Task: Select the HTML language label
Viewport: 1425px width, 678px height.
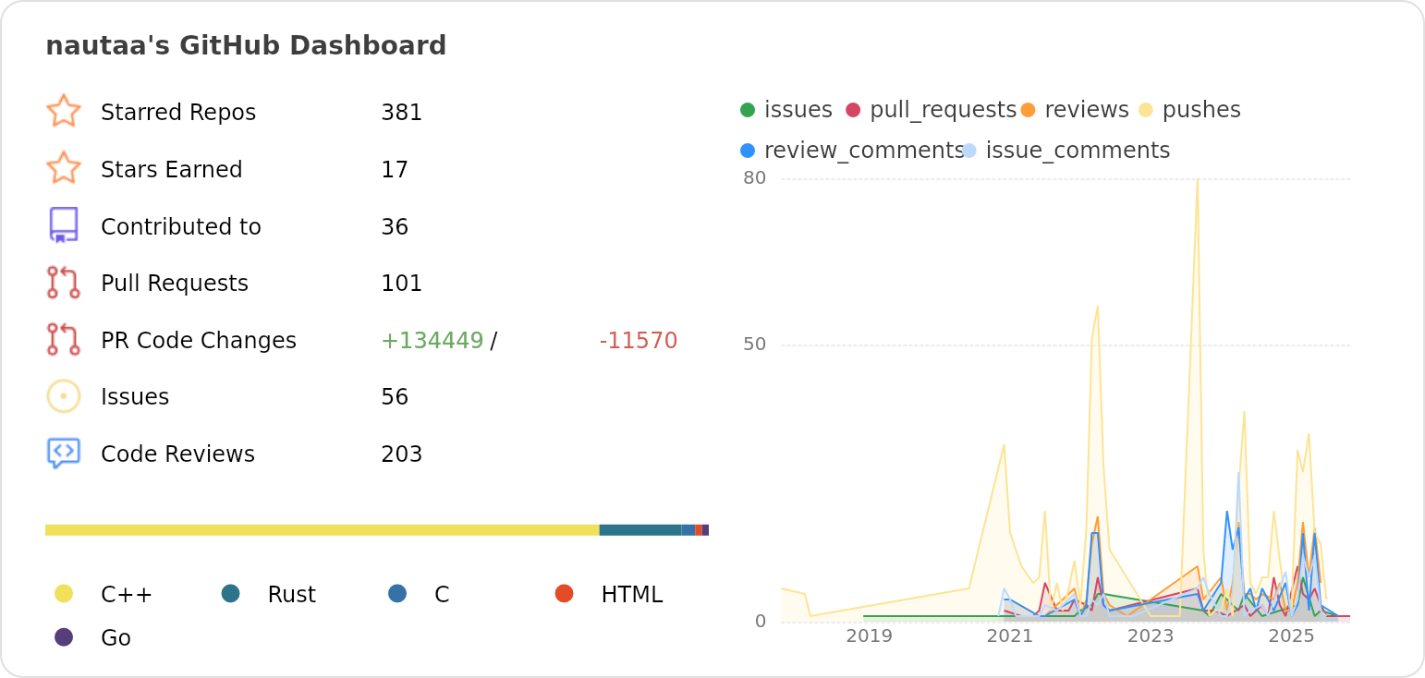Action: coord(634,594)
